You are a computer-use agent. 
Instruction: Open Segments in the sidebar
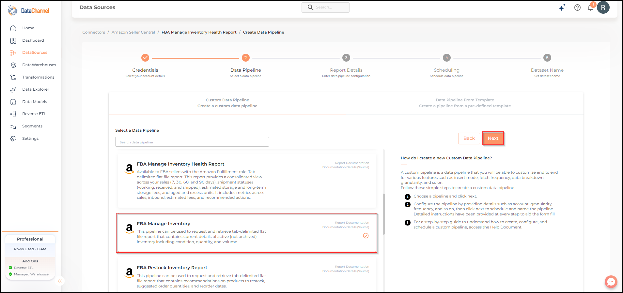[32, 126]
